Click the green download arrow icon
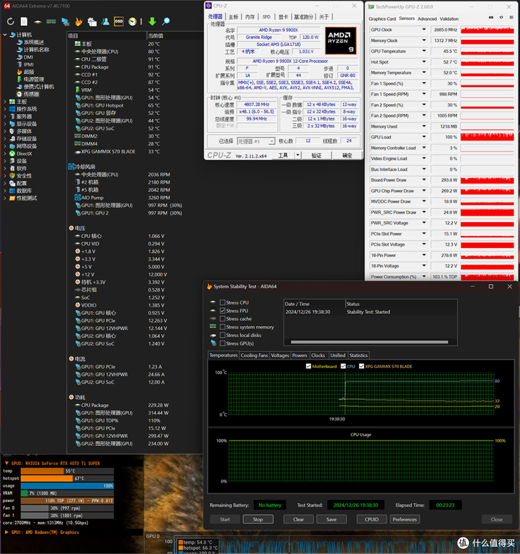This screenshot has height=554, width=520. 152,22
